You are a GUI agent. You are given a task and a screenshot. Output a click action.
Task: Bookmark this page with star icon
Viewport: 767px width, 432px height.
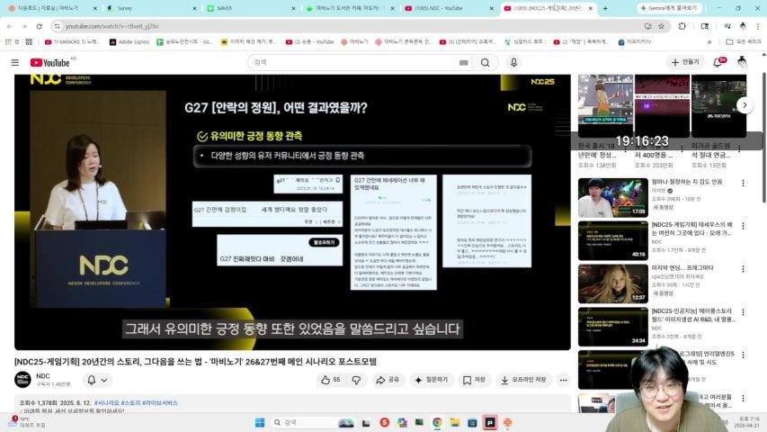coord(661,26)
